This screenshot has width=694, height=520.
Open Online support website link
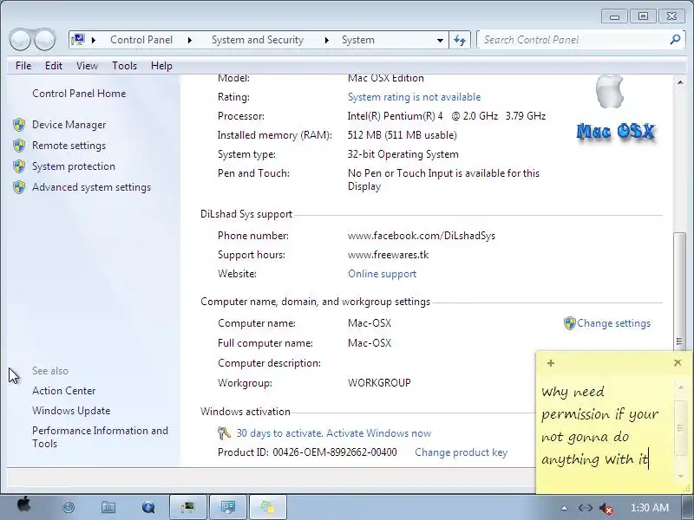pyautogui.click(x=382, y=274)
